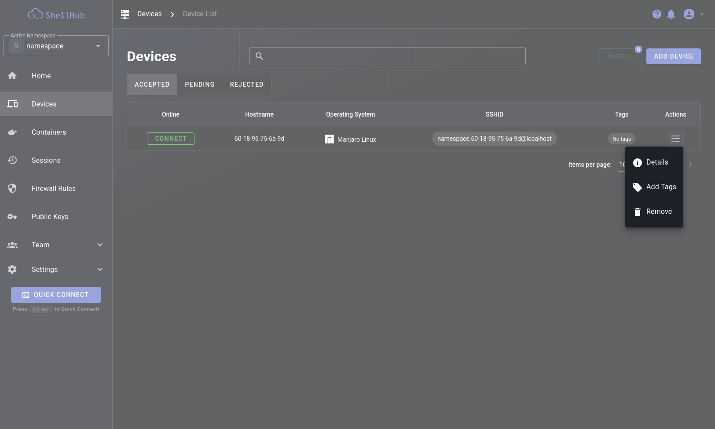Image resolution: width=715 pixels, height=429 pixels.
Task: Click the tag icon beside Add Tags
Action: tap(638, 187)
